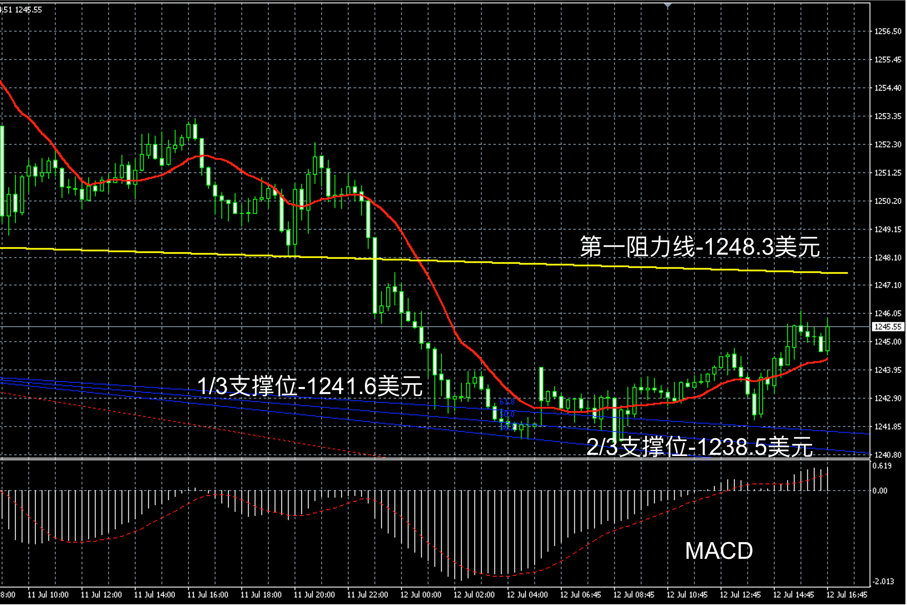
Task: Click the current price tag 1245.55
Action: [887, 327]
